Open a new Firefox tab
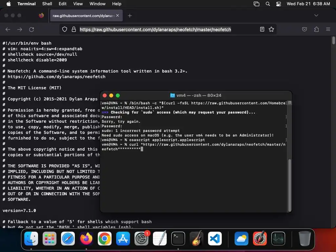Viewport: 336px width, 252px height. click(x=130, y=15)
